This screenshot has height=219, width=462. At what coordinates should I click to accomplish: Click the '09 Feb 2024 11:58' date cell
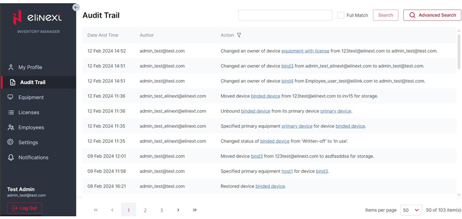point(106,171)
